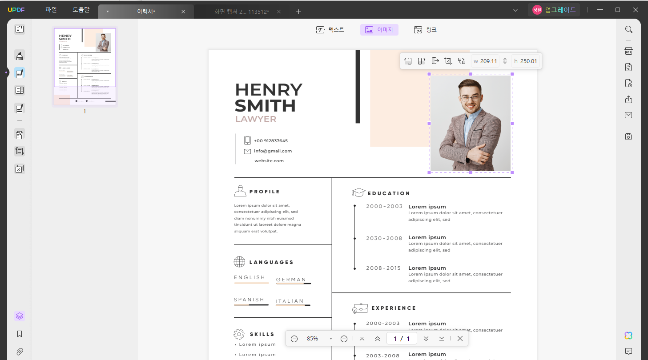Open dropdown arrow on 이력서 tab
Screen dimensions: 648x360
(108, 12)
